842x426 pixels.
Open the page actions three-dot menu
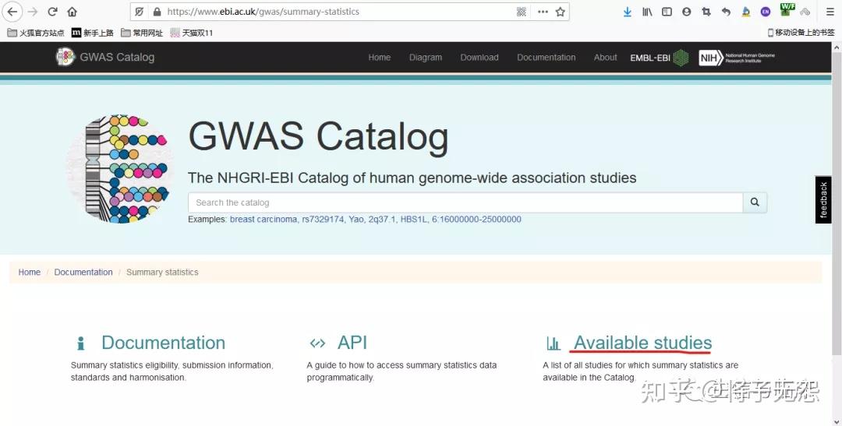[543, 12]
